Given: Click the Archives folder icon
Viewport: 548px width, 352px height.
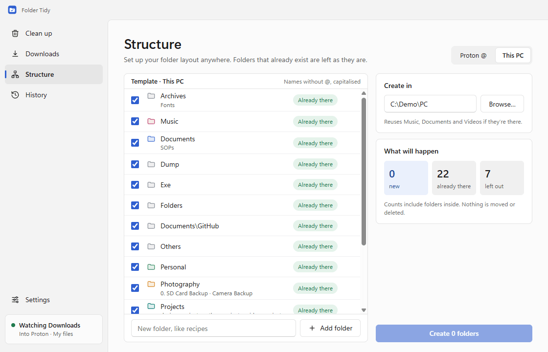Looking at the screenshot, I should coord(151,96).
